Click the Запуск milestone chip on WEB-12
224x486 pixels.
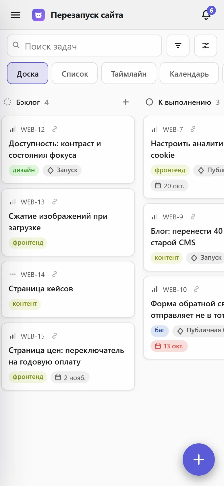[62, 170]
